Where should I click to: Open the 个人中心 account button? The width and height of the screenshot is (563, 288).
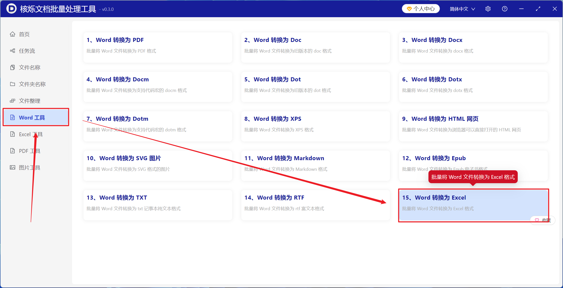point(421,9)
